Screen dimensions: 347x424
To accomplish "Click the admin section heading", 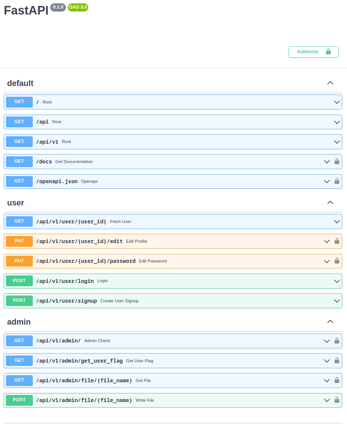I will (x=19, y=322).
